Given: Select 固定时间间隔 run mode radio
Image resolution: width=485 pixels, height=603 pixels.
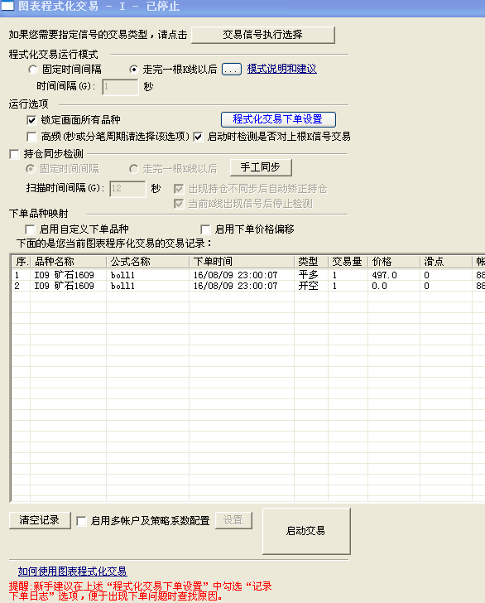Looking at the screenshot, I should [33, 70].
